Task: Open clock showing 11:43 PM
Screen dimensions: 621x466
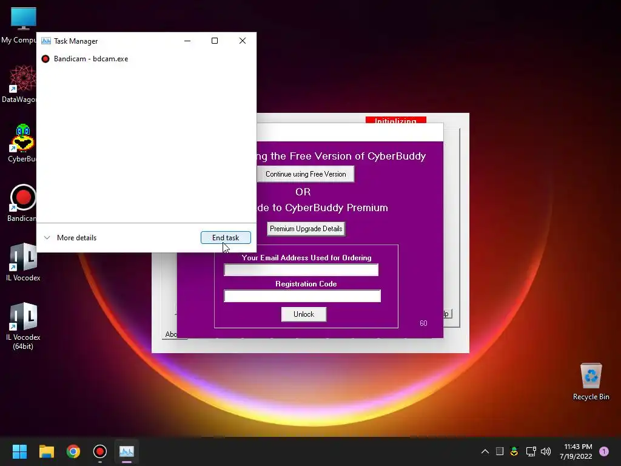Action: point(576,451)
